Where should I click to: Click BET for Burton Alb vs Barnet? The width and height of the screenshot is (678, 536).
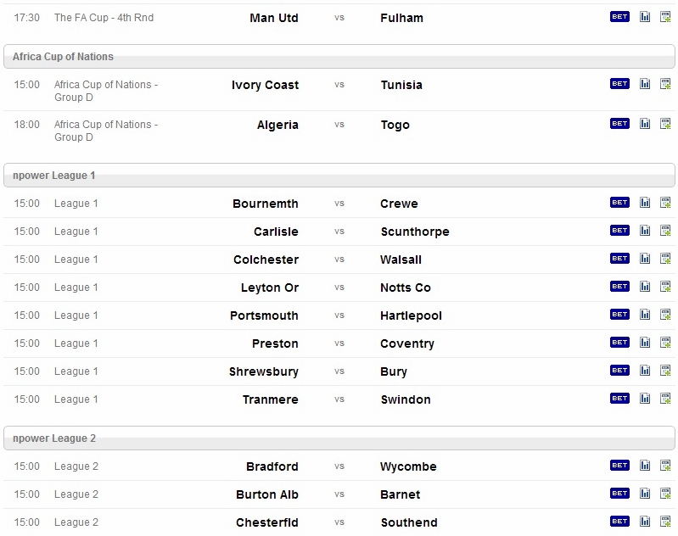click(619, 494)
